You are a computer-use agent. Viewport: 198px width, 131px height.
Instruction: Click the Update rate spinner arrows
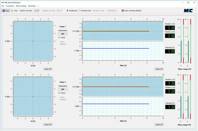[x=38, y=11]
